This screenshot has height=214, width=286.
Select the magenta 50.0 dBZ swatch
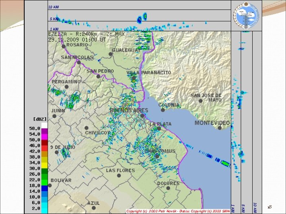44,137
